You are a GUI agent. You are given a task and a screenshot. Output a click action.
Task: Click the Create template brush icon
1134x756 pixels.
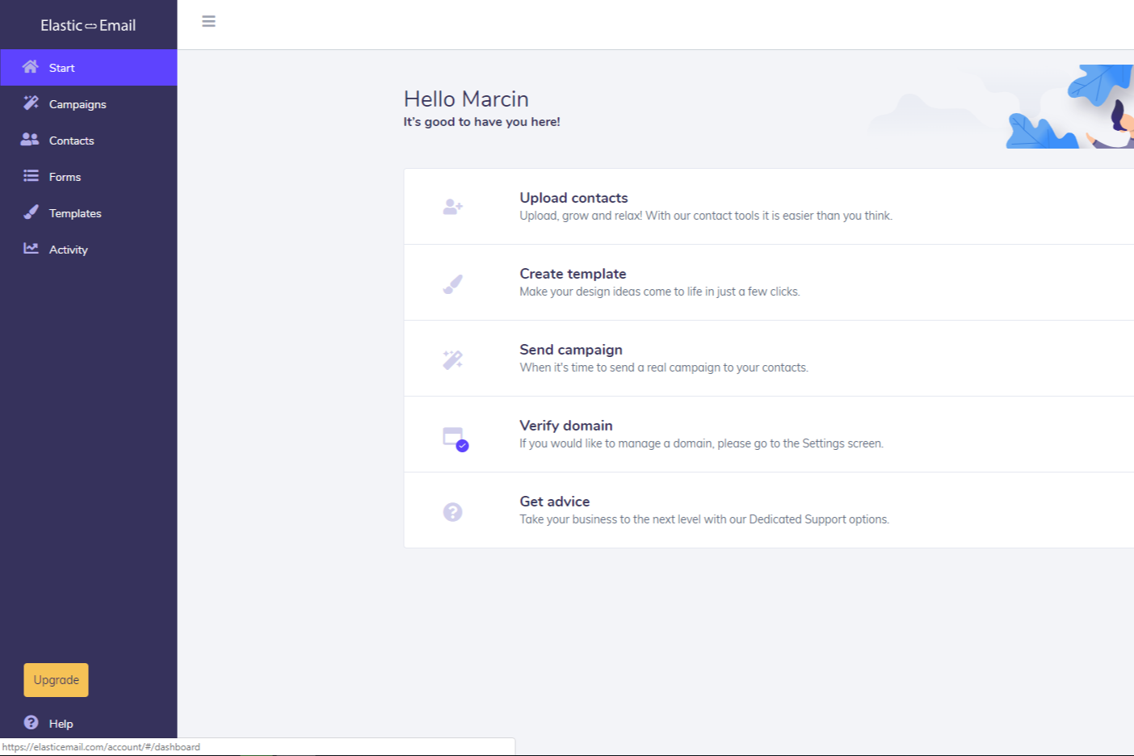pyautogui.click(x=452, y=282)
